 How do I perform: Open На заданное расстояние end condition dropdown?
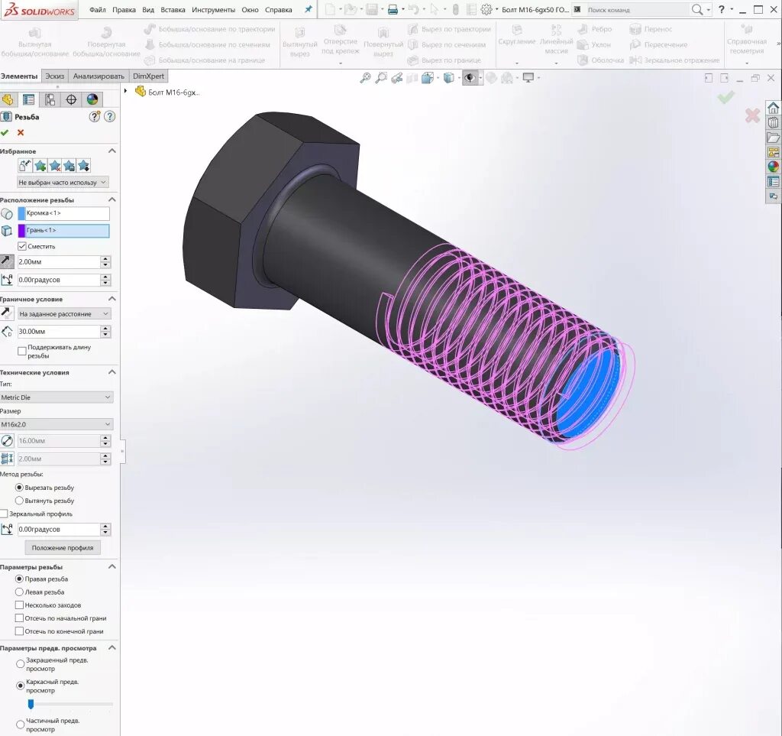click(x=64, y=314)
